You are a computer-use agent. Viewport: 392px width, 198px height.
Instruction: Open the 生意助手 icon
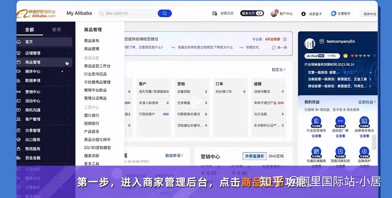coord(333,13)
